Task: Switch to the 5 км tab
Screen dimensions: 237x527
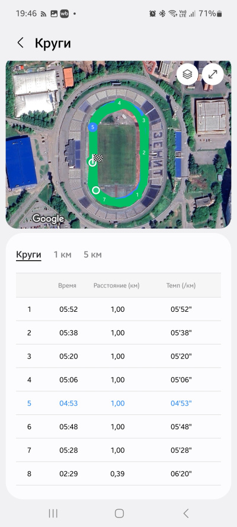Action: (x=92, y=255)
